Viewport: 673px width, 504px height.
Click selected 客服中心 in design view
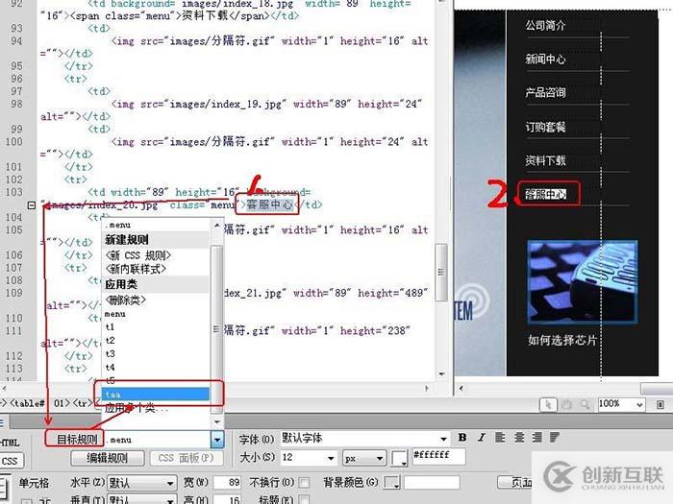click(545, 195)
